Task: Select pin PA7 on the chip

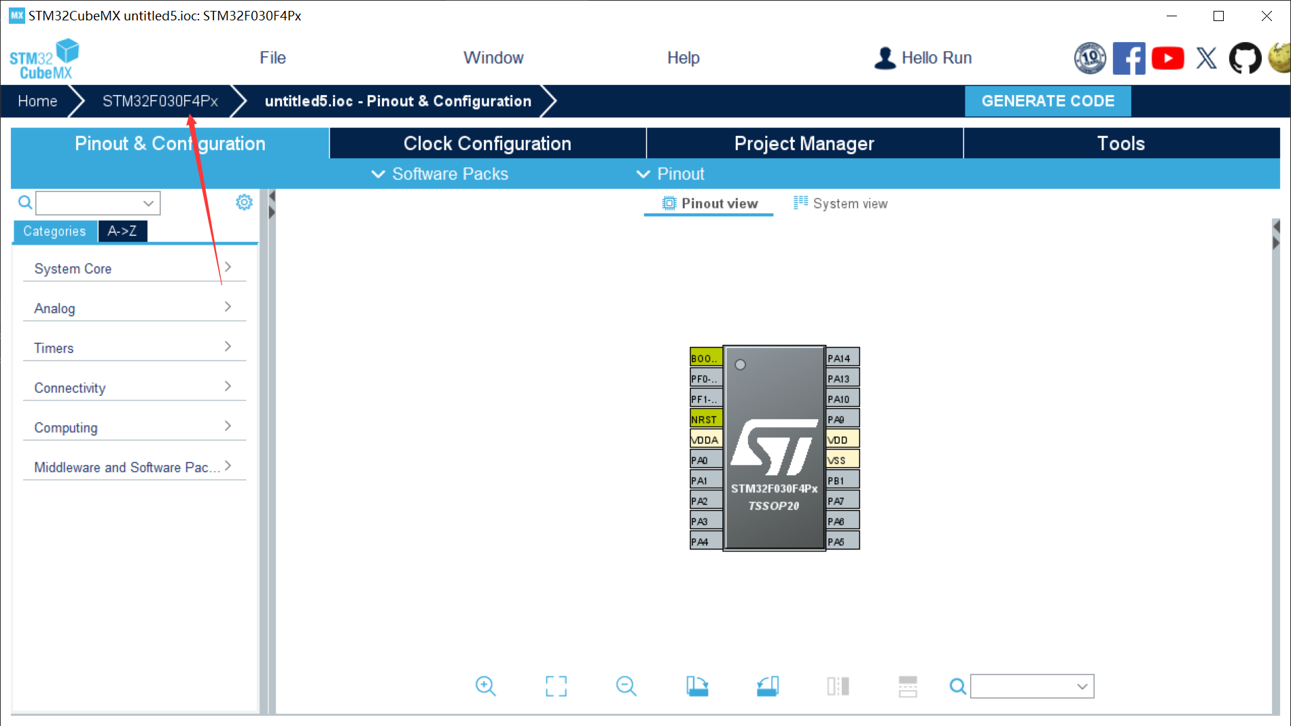Action: 843,500
